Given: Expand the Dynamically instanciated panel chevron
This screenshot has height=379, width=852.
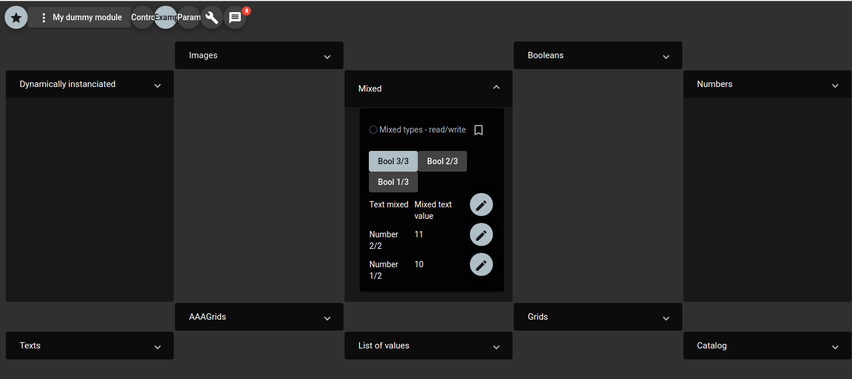Looking at the screenshot, I should click(158, 85).
